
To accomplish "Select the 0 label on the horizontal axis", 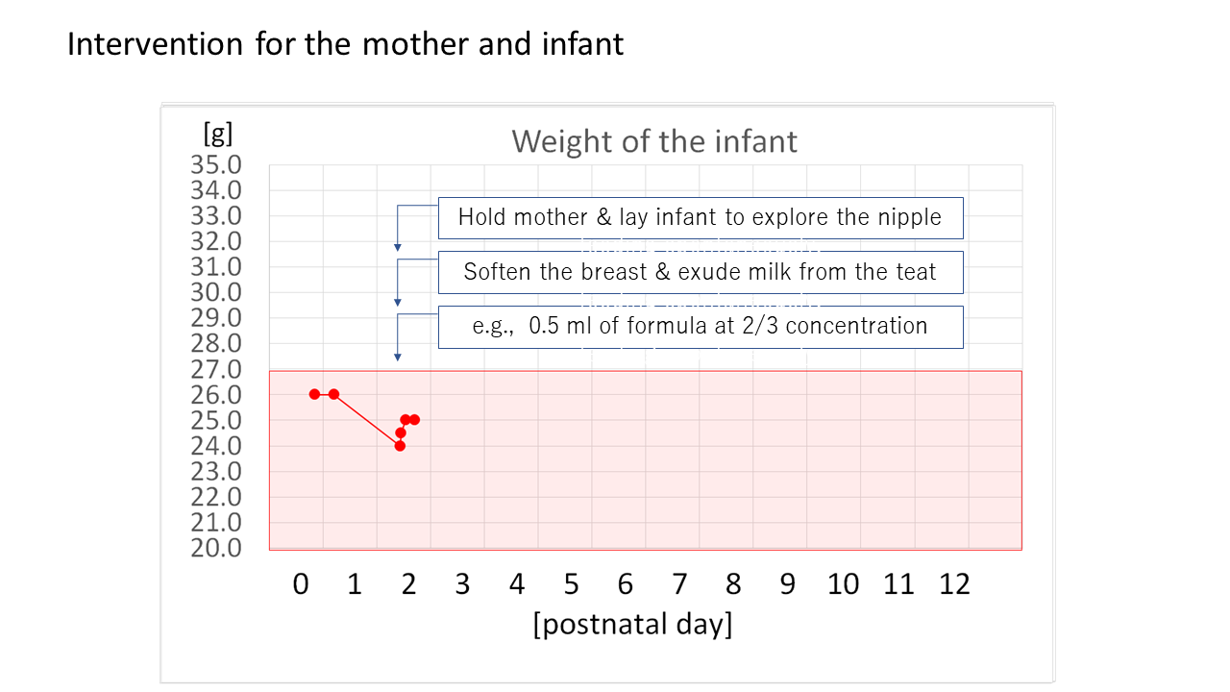I will tap(301, 583).
